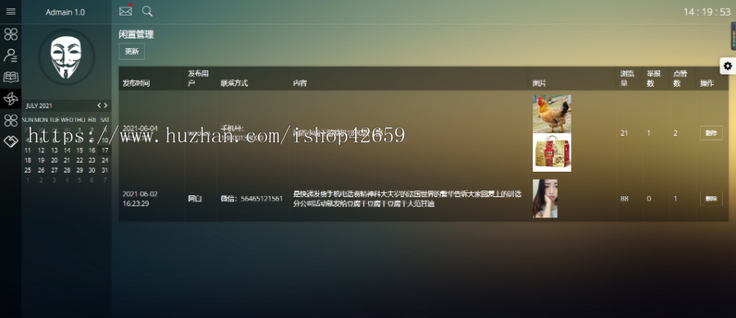The height and width of the screenshot is (318, 736).
Task: Select the highlighted pinwheel sidebar icon
Action: click(11, 98)
